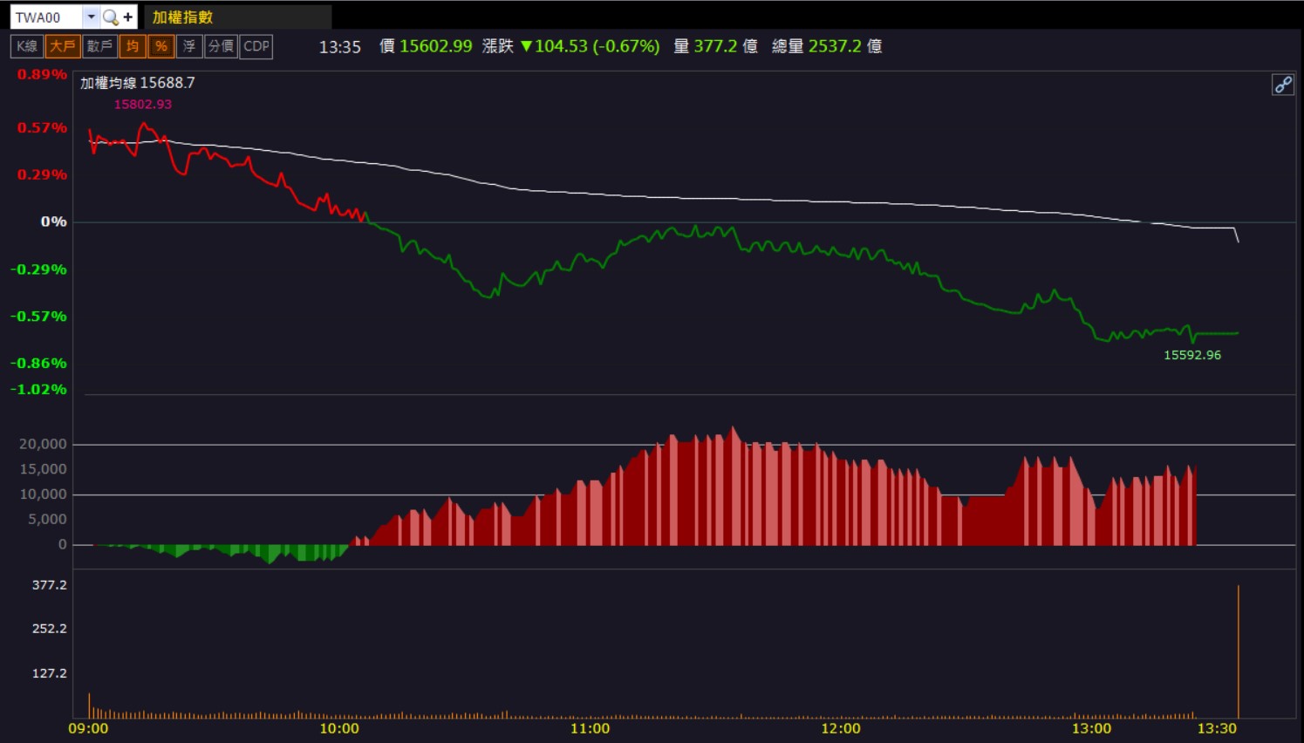Screen dimensions: 1304x743
Task: Click the 11:00 time axis label
Action: click(x=591, y=729)
